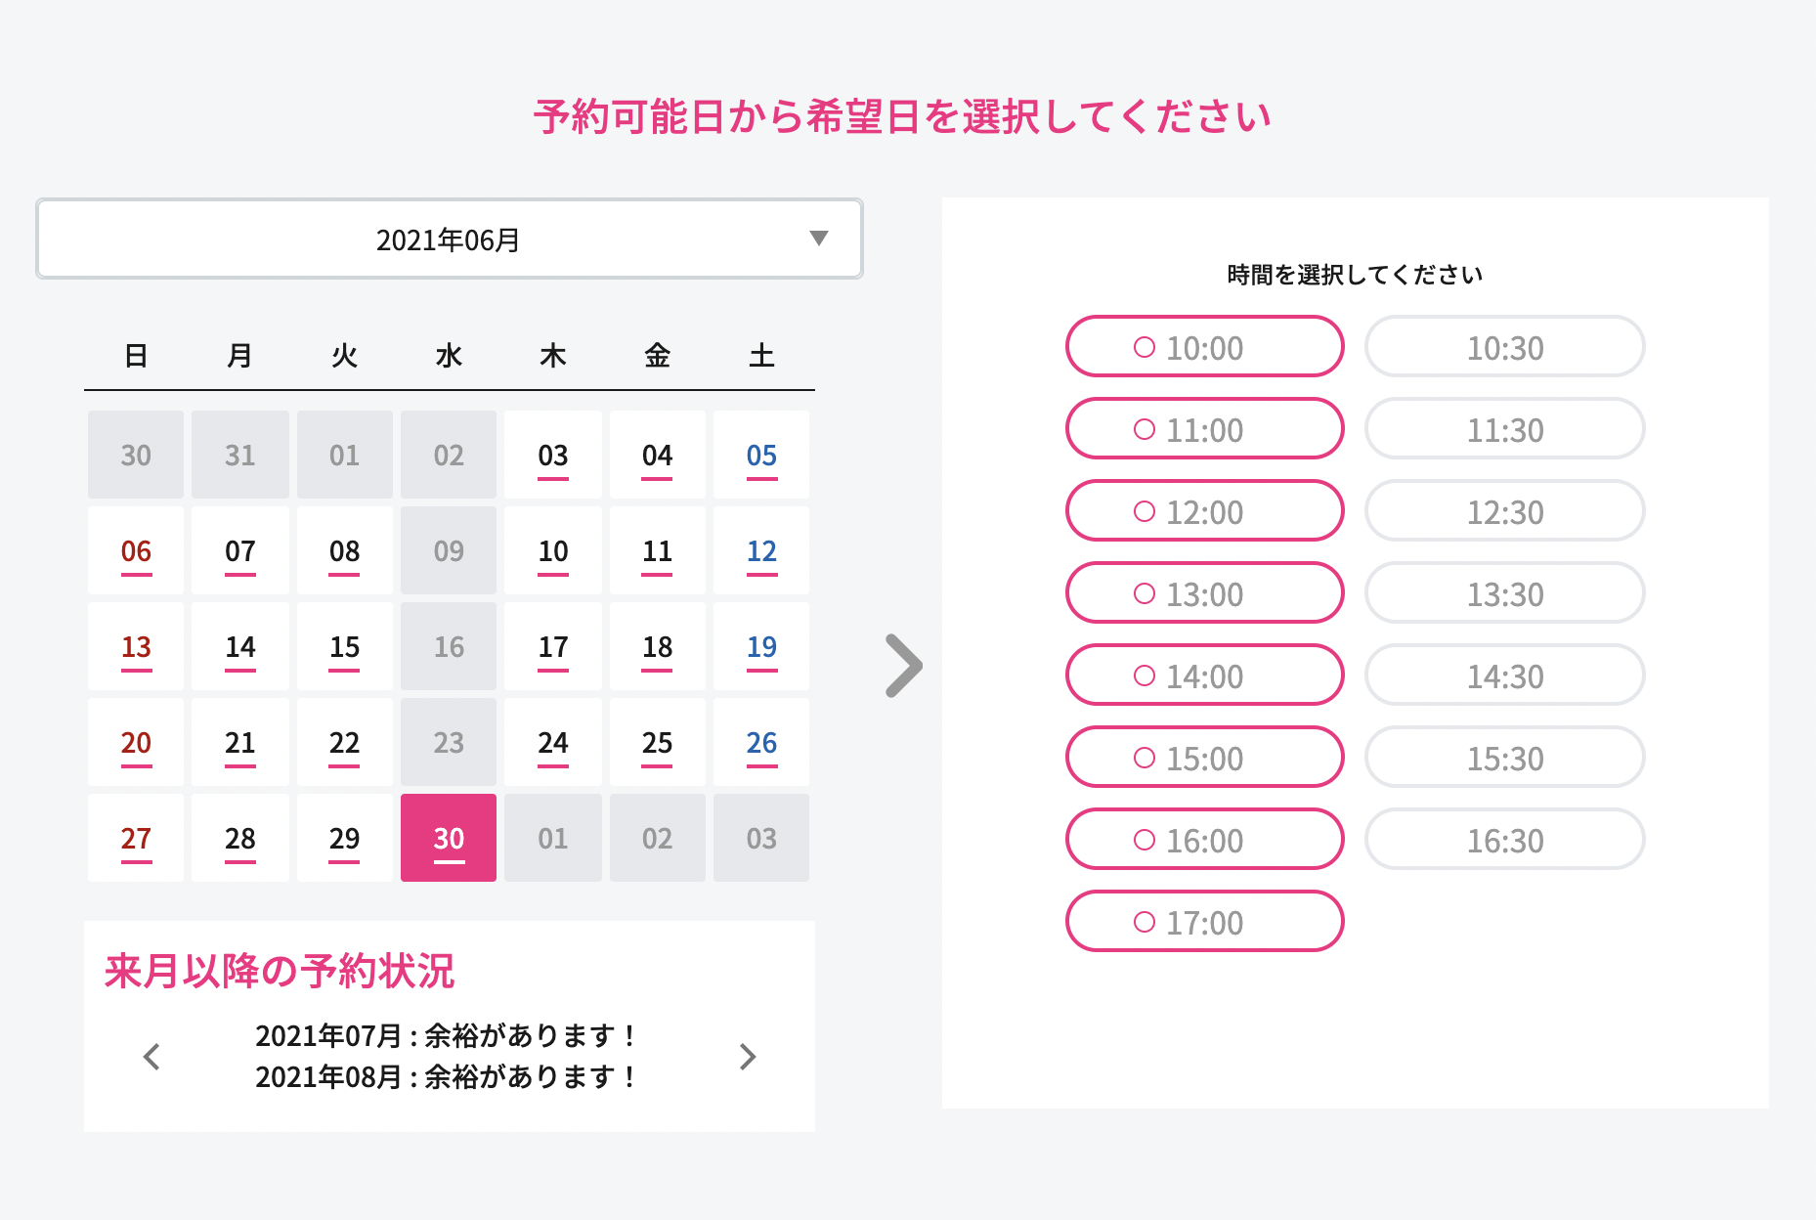Select the 14:00 time slot
1816x1220 pixels.
click(1204, 675)
